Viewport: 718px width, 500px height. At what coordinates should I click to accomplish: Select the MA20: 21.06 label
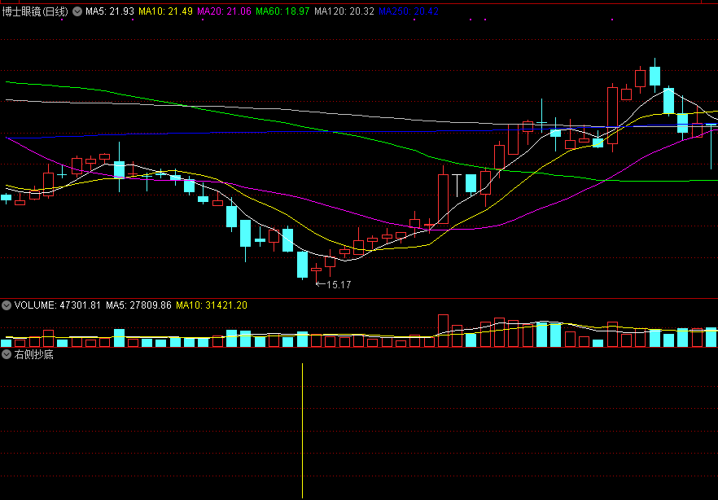tap(225, 11)
